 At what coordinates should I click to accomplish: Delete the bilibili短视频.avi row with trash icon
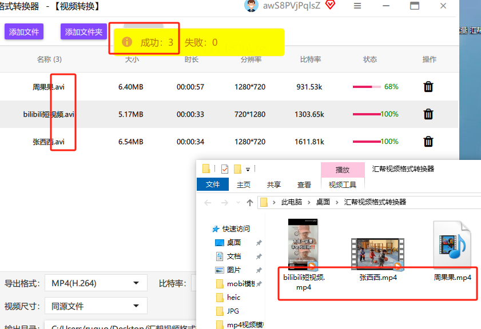coord(428,114)
